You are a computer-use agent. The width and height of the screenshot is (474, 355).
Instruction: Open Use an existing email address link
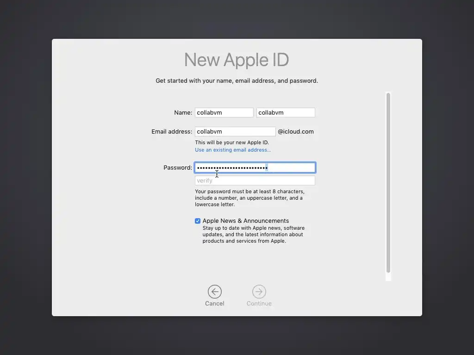(x=233, y=150)
